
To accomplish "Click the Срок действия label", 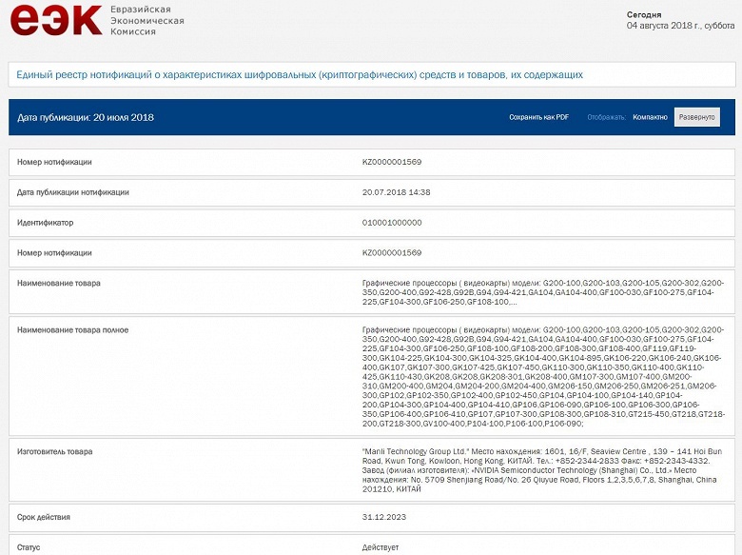I will (x=44, y=517).
